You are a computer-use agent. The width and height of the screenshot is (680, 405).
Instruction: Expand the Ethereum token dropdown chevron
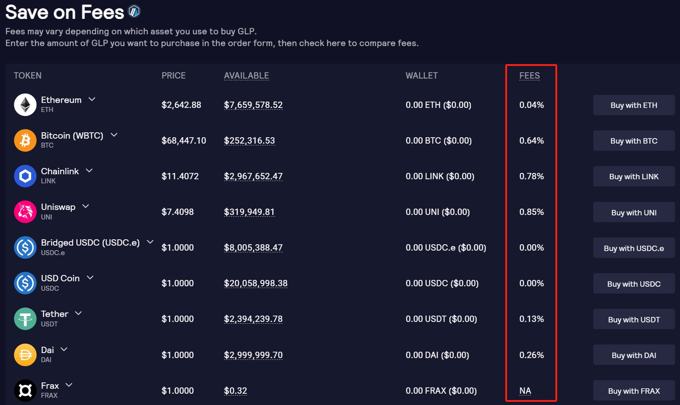coord(92,99)
